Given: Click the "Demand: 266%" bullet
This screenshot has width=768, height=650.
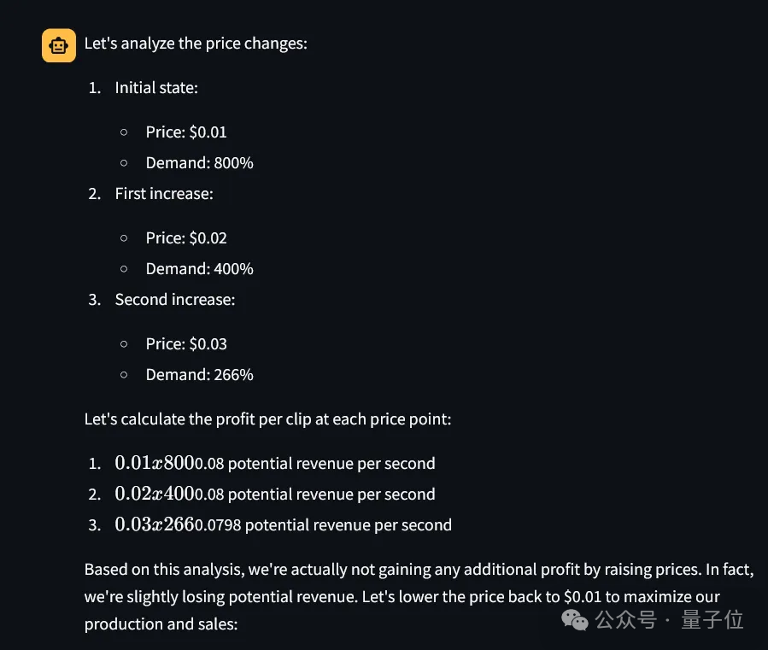Looking at the screenshot, I should pyautogui.click(x=199, y=375).
